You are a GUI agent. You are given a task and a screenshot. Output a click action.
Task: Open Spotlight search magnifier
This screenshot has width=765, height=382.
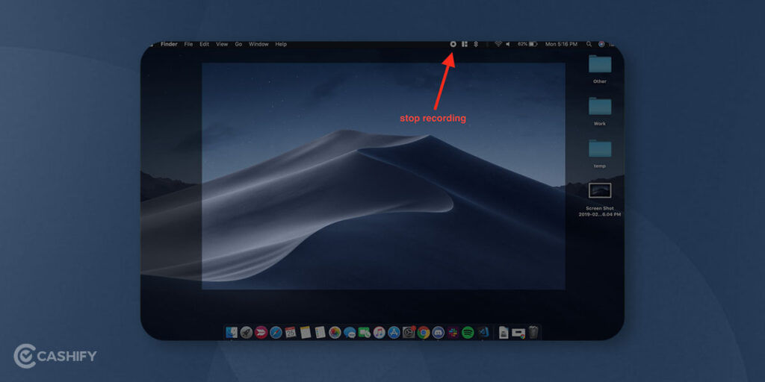[589, 44]
